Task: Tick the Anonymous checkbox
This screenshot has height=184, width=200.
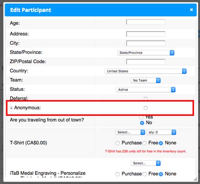Action: coord(146,108)
